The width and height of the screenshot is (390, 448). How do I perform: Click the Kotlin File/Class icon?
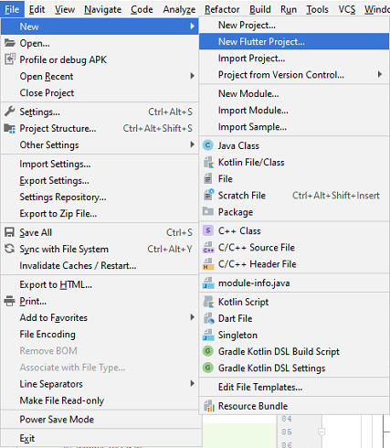click(208, 162)
